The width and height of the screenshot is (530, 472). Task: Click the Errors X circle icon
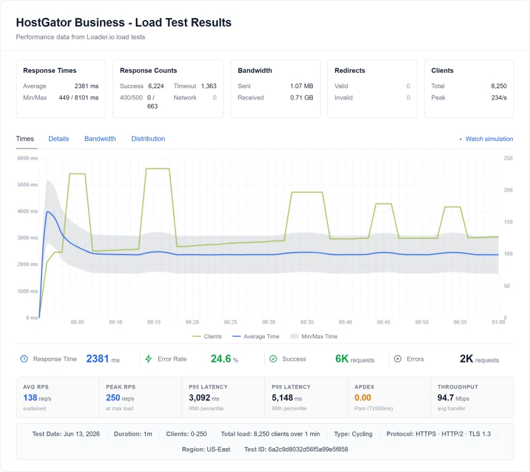[x=398, y=359]
